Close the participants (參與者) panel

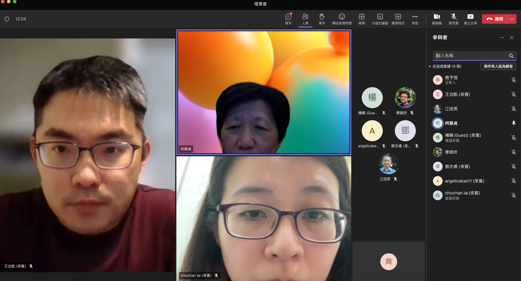pos(512,38)
